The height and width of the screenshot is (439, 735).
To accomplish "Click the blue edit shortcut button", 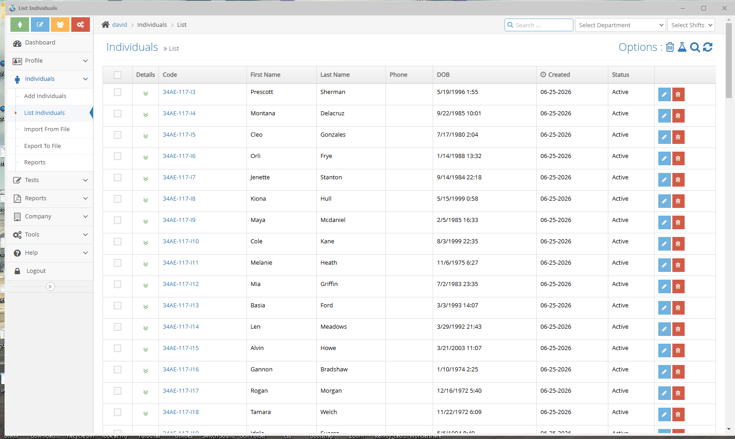I will tap(40, 25).
